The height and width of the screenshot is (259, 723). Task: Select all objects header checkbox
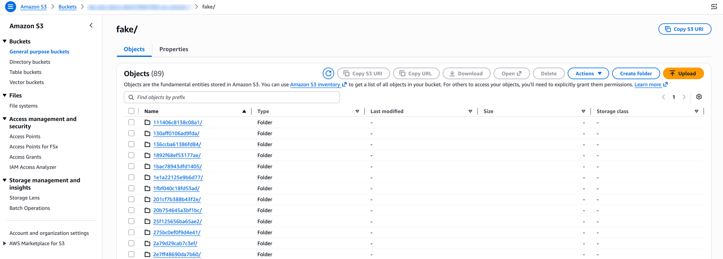[x=131, y=111]
